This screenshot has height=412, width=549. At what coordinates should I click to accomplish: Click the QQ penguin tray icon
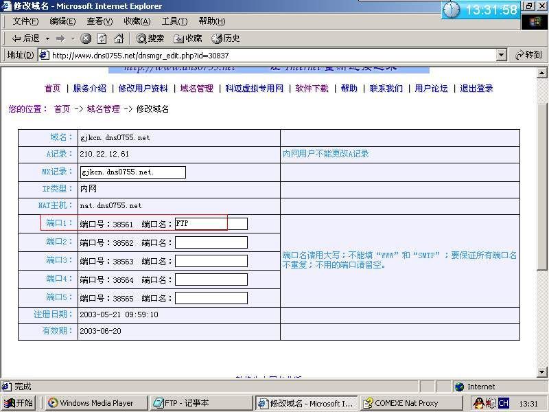(478, 403)
